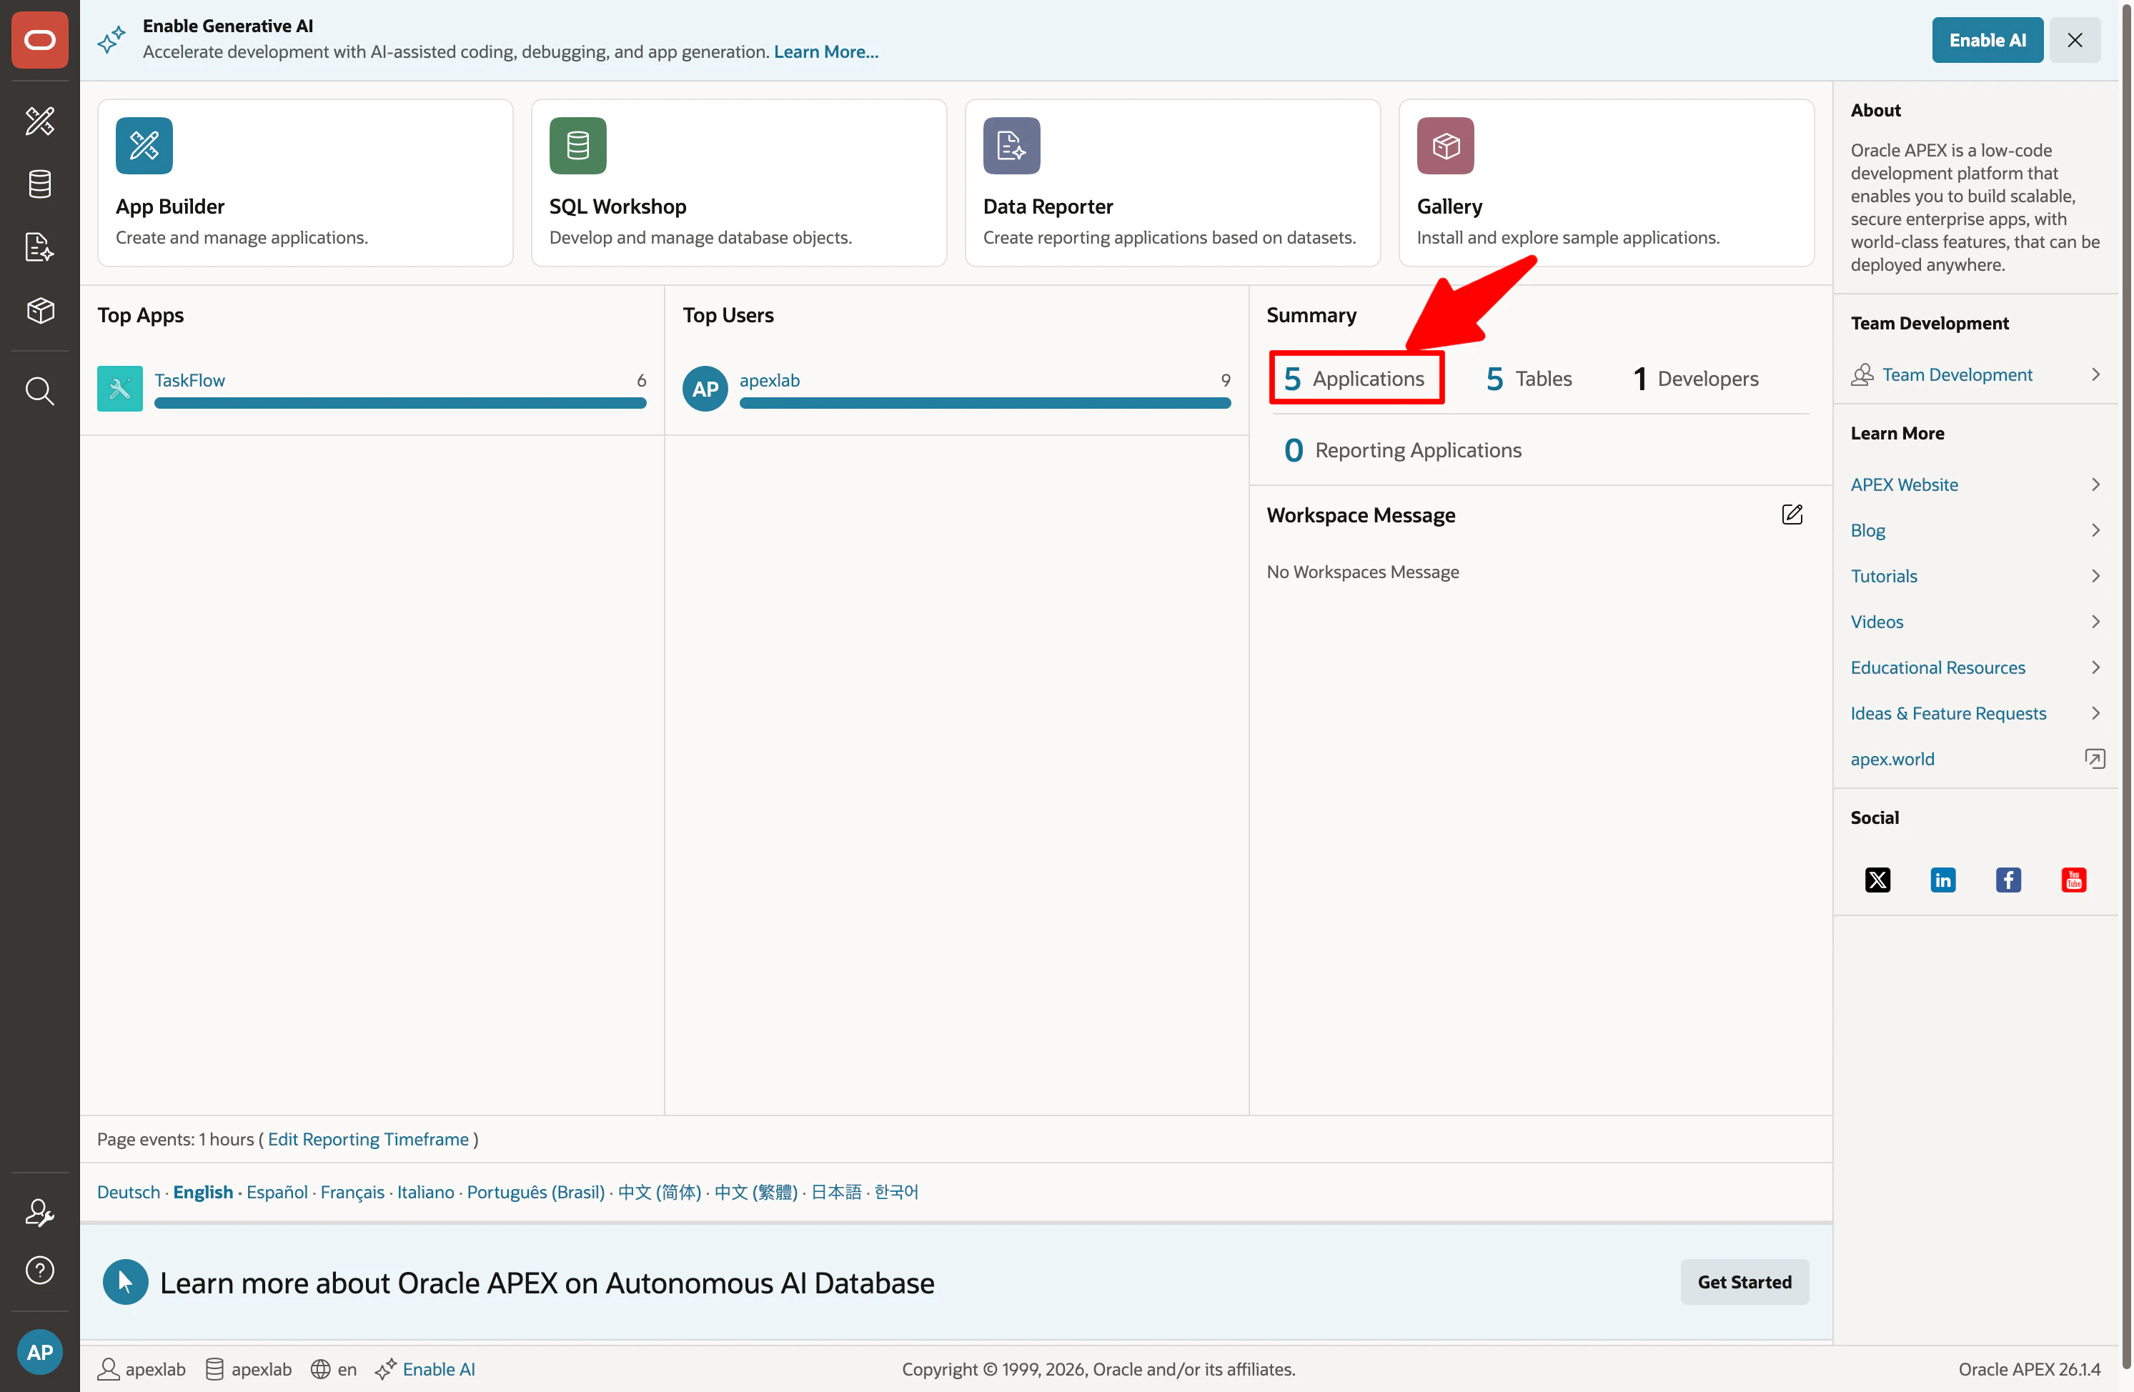Click the Data Reporter card icon
This screenshot has width=2134, height=1392.
click(1011, 145)
